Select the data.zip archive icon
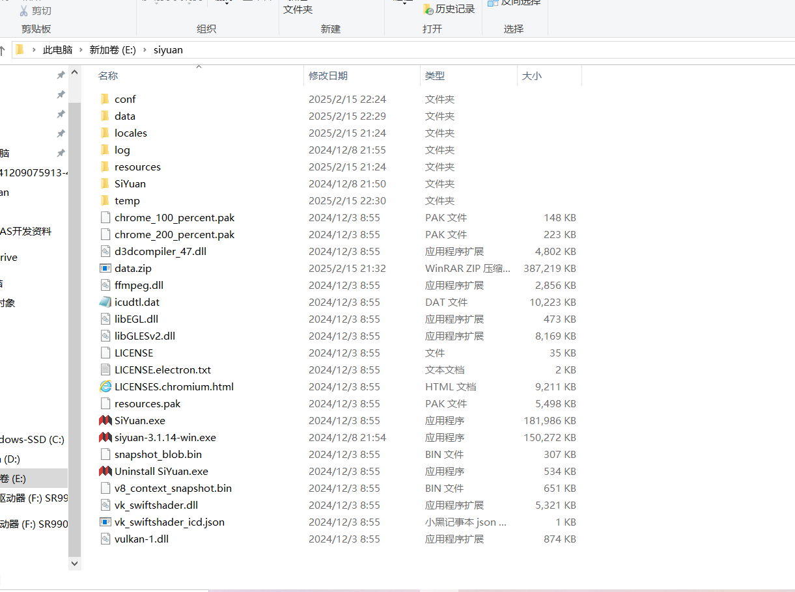This screenshot has height=592, width=795. (x=105, y=268)
